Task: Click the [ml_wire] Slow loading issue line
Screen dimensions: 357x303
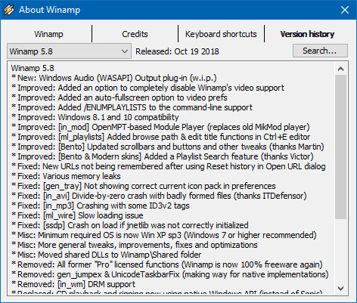Action: 77,215
